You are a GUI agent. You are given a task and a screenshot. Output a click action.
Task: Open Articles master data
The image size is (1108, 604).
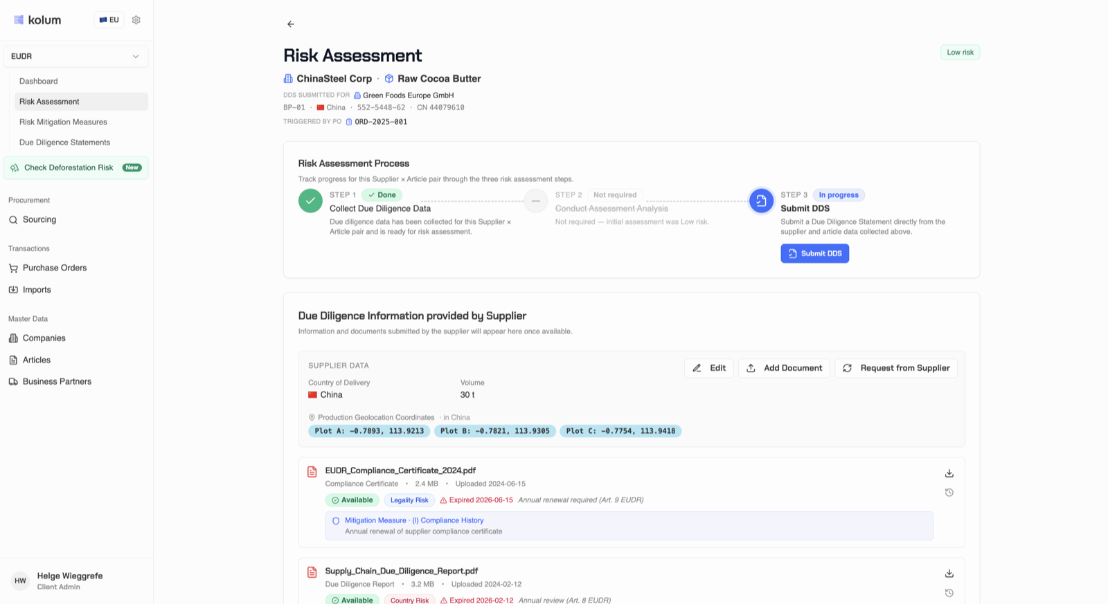(x=37, y=360)
